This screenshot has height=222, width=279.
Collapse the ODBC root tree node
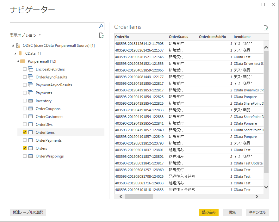tap(12, 46)
